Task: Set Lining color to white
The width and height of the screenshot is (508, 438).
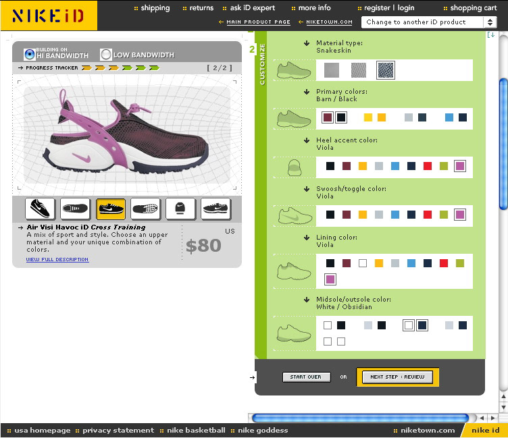Action: tap(363, 263)
